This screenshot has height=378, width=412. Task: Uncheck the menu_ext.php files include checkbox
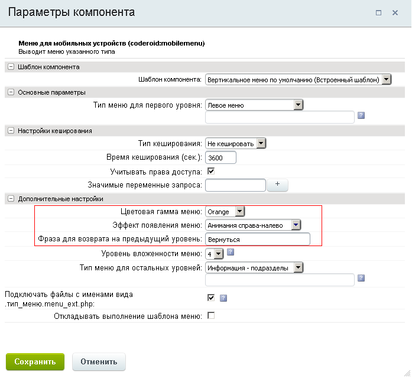210,298
